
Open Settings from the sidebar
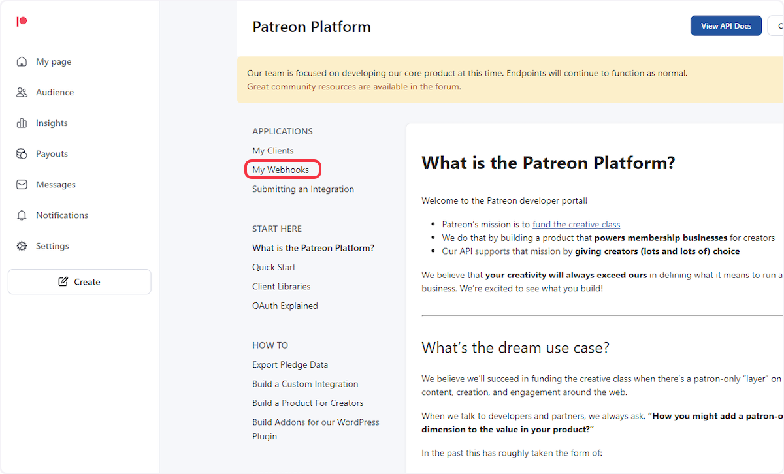coord(51,245)
